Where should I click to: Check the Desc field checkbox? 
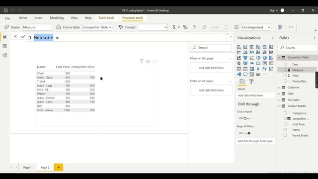[285, 64]
